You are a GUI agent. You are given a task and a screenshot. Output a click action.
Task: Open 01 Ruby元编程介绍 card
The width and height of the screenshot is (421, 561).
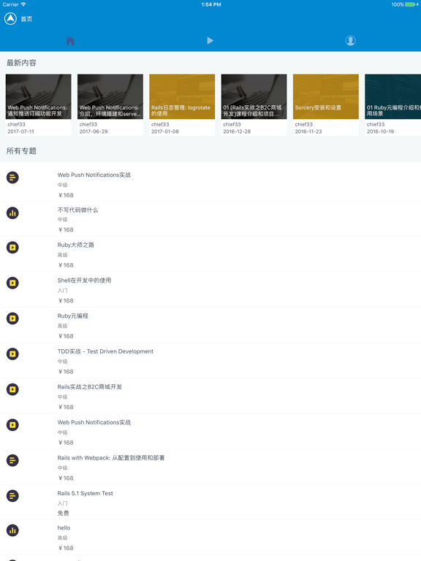(392, 105)
